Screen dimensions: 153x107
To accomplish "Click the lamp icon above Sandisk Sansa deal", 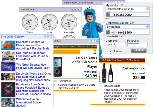I will click(94, 52).
